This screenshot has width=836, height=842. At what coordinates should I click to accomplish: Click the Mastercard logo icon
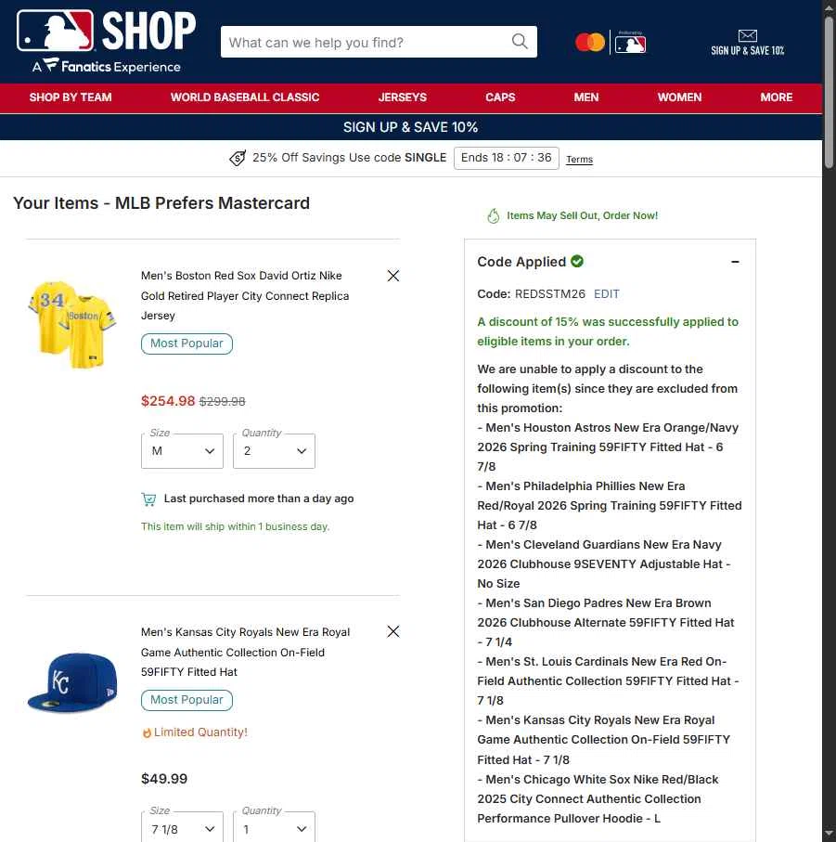click(x=590, y=43)
